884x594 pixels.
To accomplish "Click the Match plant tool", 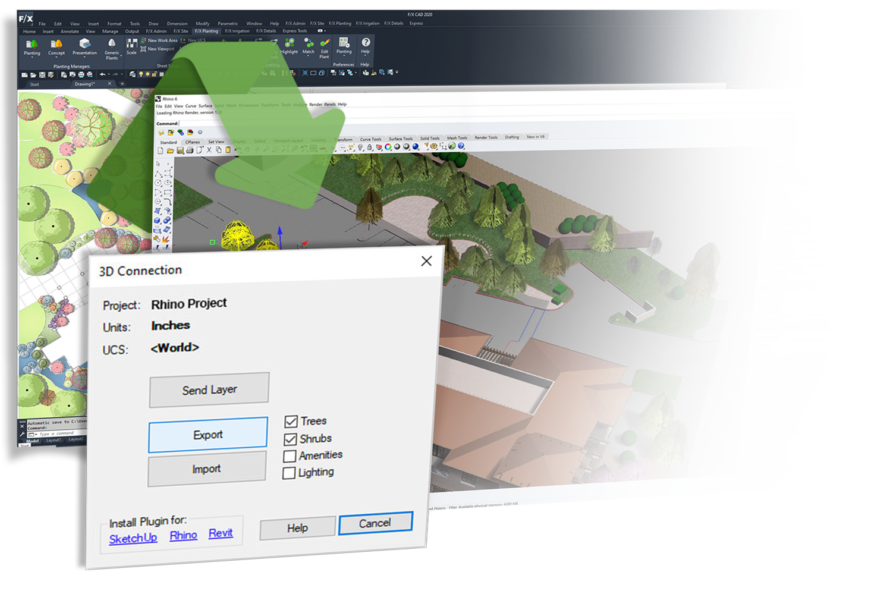I will point(309,42).
